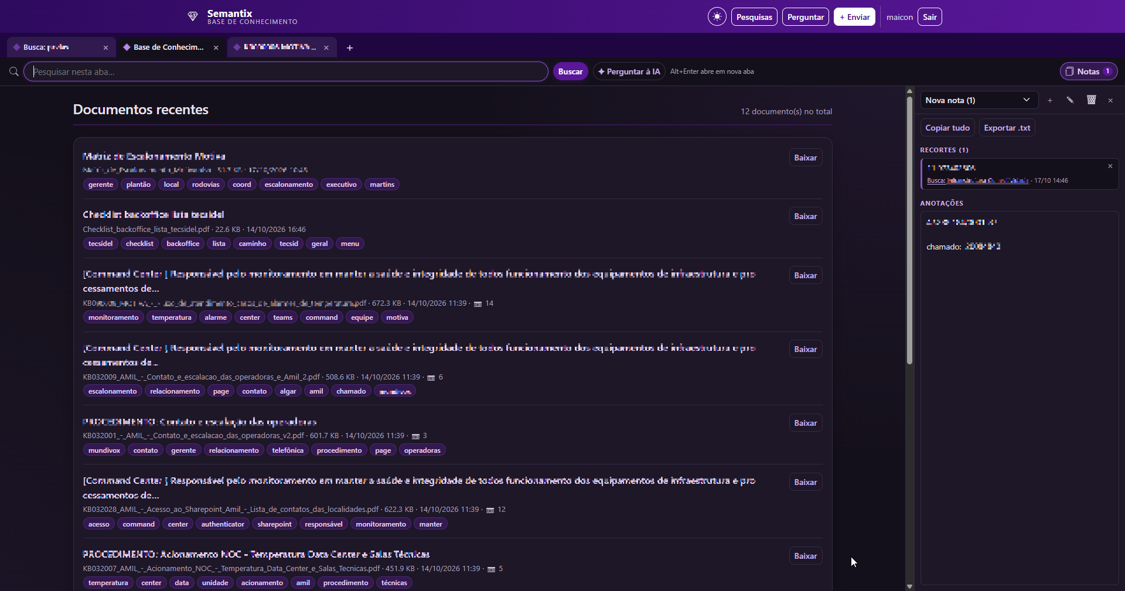
Task: Select the algar tag
Action: pyautogui.click(x=288, y=391)
